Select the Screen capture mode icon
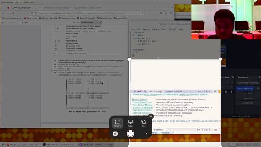261x147 pixels. click(130, 123)
